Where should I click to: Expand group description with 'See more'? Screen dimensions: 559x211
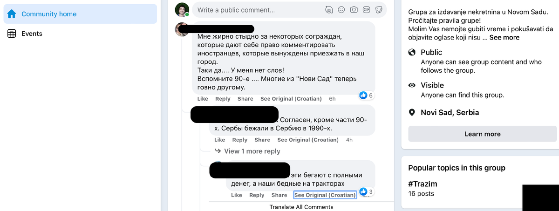(x=504, y=37)
